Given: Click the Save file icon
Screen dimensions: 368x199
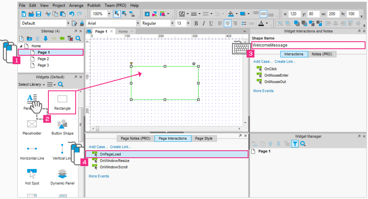Looking at the screenshot, I should point(38,14).
